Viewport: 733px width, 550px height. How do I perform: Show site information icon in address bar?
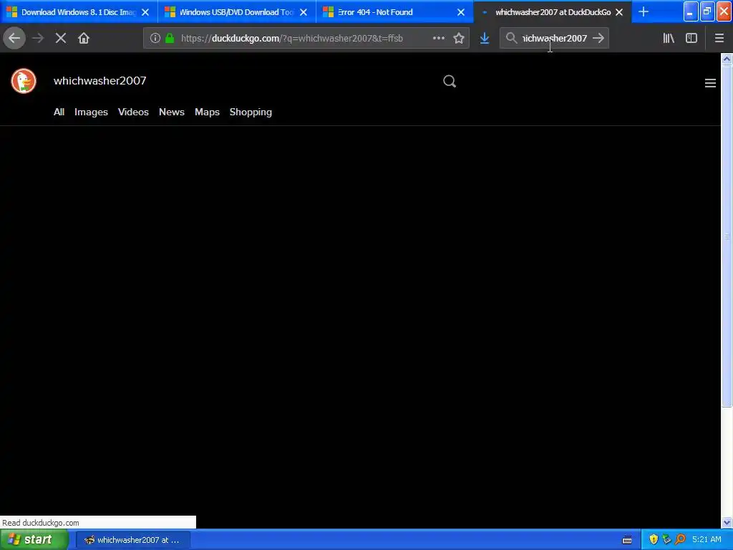[155, 39]
